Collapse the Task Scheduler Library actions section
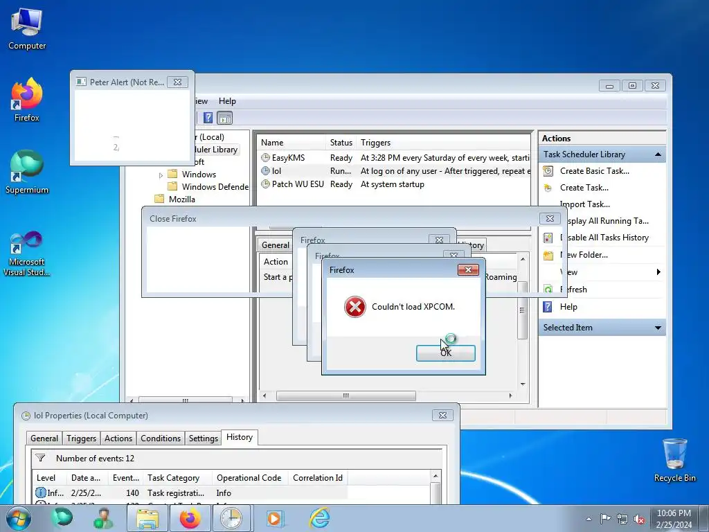 (658, 154)
